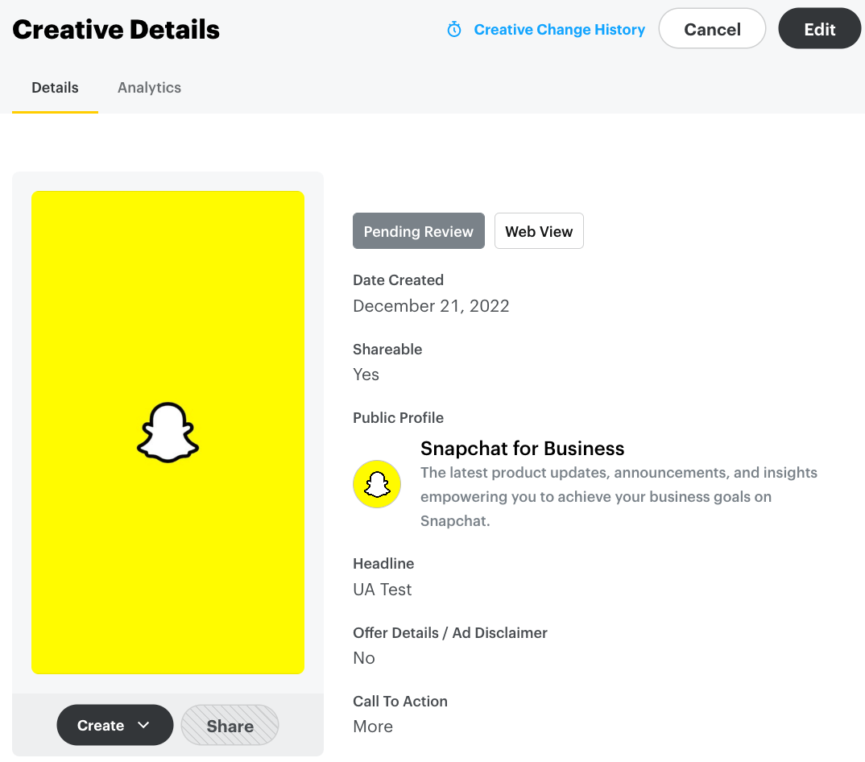Click the Shareable label
The height and width of the screenshot is (762, 865).
(x=387, y=350)
